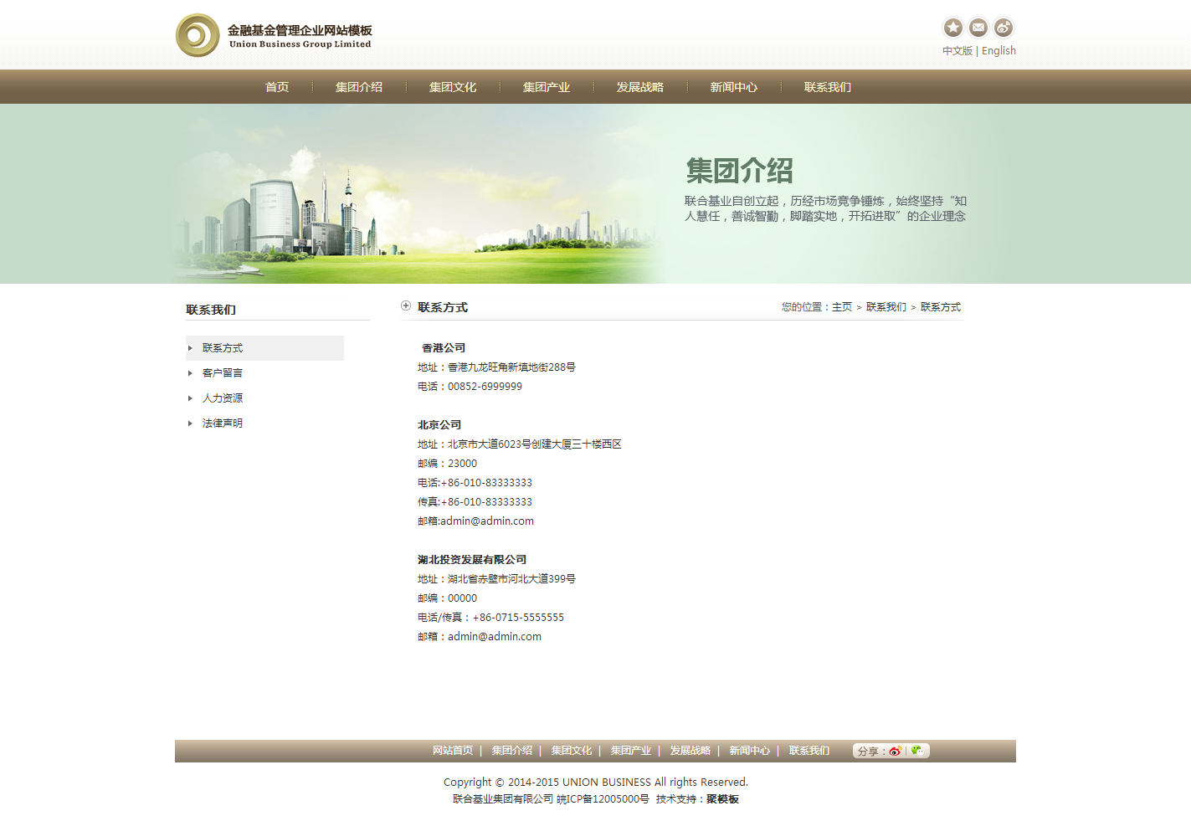Click arrow bullet beside 客户留言

[190, 373]
